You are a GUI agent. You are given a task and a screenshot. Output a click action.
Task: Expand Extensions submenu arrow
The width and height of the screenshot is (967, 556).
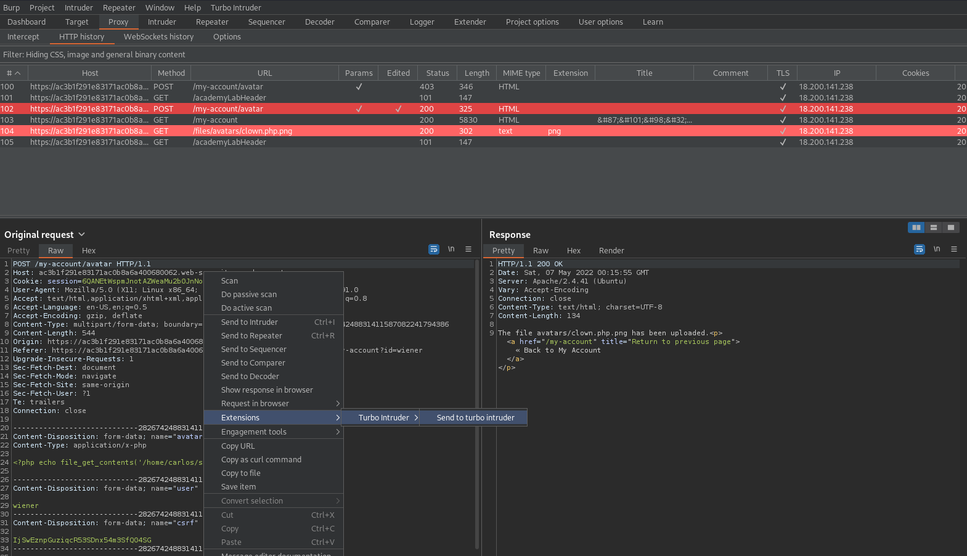[338, 418]
